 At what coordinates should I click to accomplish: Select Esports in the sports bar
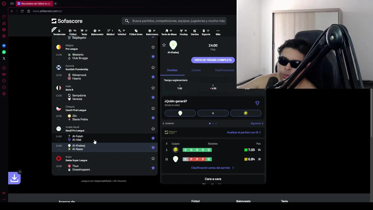[x=206, y=32]
